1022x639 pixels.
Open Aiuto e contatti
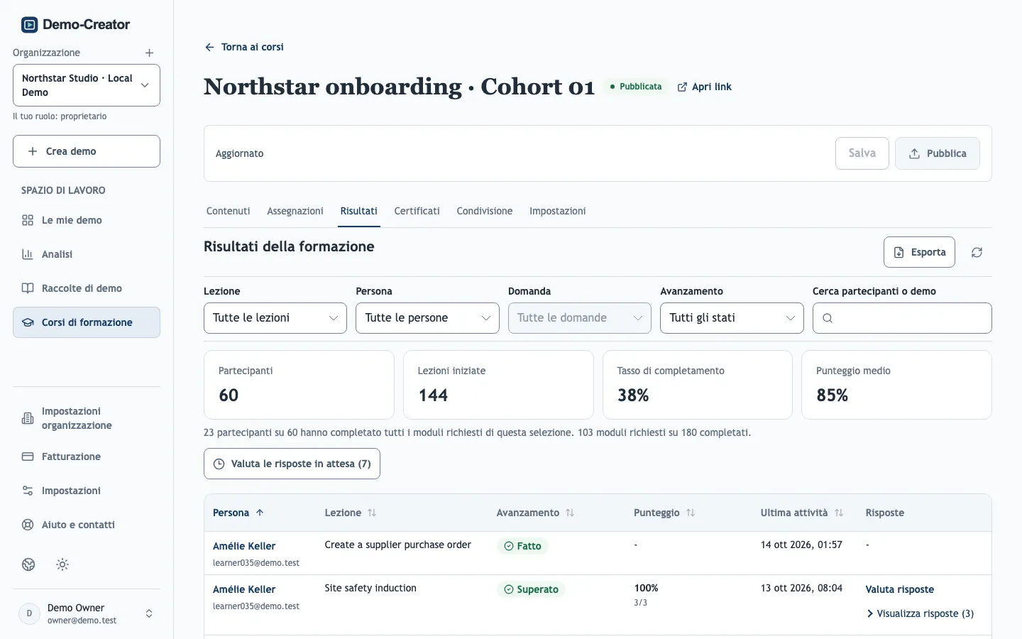[87, 525]
